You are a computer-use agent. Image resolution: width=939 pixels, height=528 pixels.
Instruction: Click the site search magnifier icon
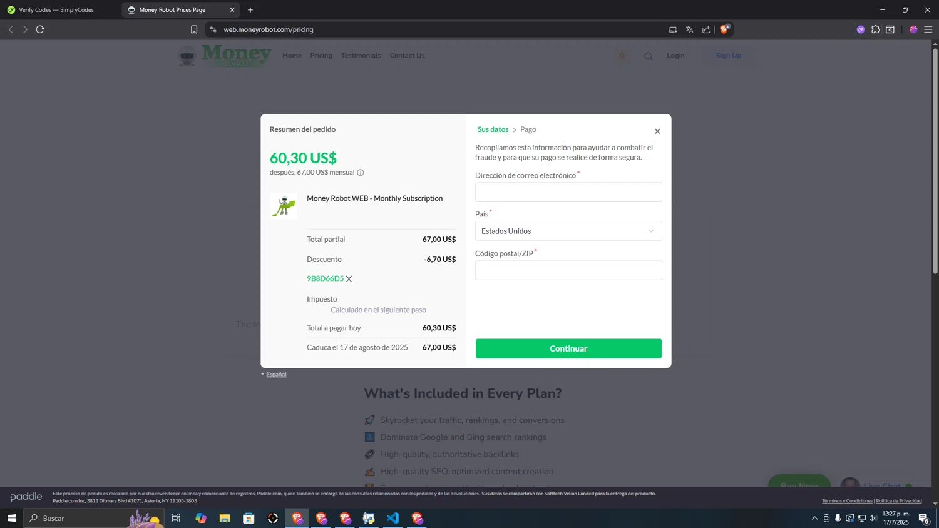pyautogui.click(x=649, y=56)
